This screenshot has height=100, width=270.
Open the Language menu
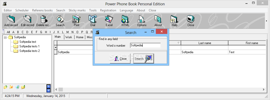[x=126, y=10]
